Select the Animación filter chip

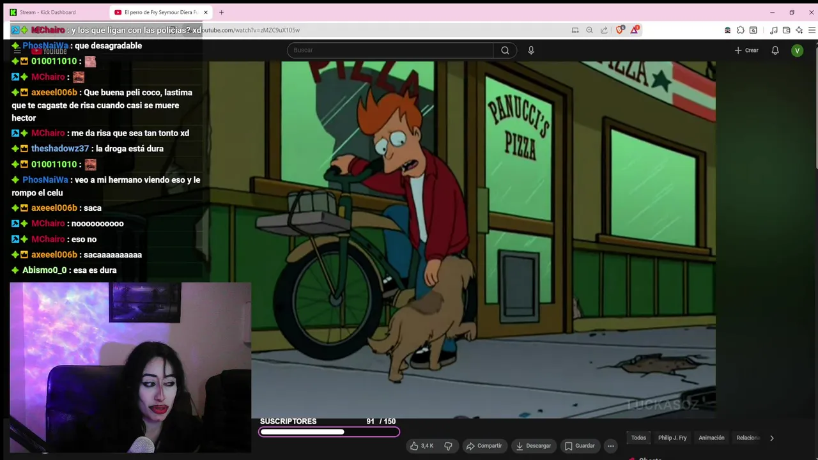pyautogui.click(x=711, y=438)
